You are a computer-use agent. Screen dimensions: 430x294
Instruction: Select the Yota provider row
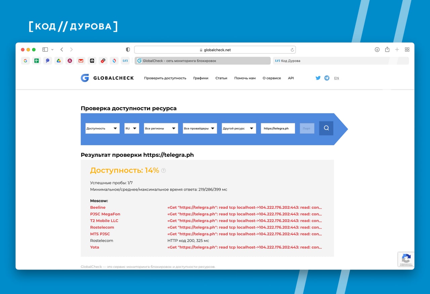206,247
